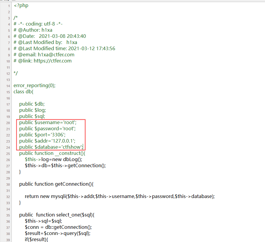Image resolution: width=265 pixels, height=242 pixels.
Task: Click line number 20 in the gutter
Action: coord(8,123)
